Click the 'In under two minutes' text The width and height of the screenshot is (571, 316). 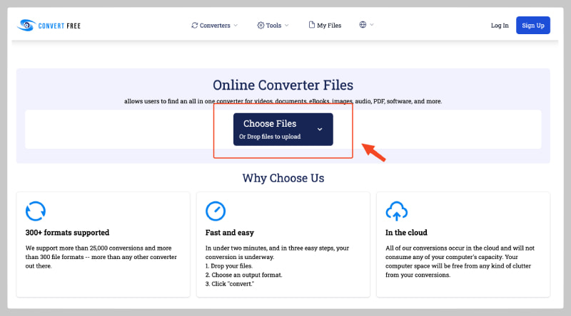pos(277,253)
